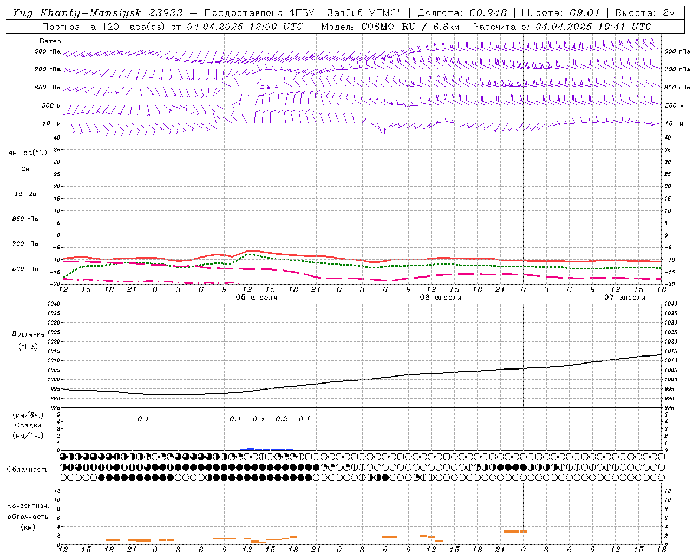Click the 07 апреля date marker
Screen dimensions: 693x554
[x=624, y=298]
